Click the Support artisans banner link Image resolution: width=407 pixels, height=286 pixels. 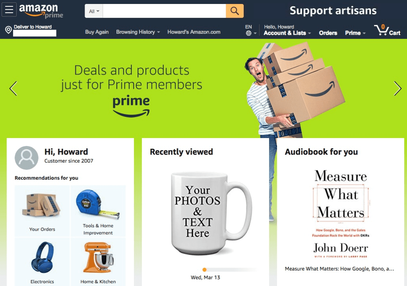(x=333, y=11)
